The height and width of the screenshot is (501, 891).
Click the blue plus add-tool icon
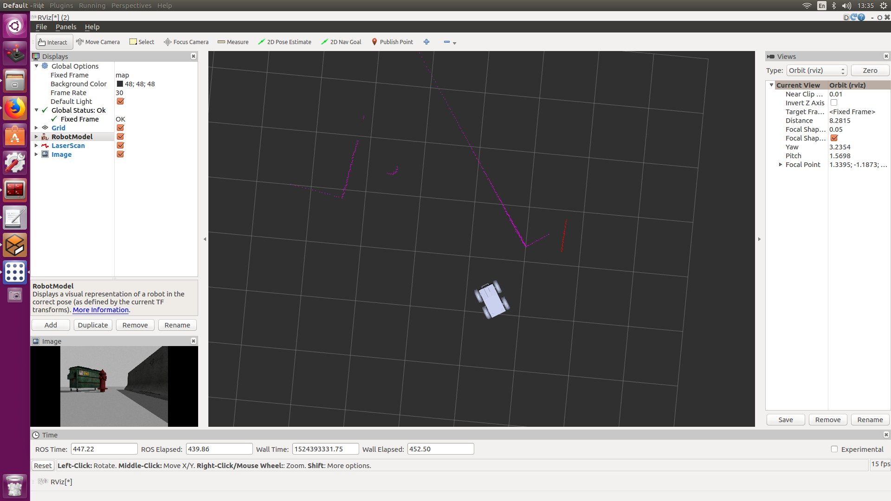tap(426, 42)
